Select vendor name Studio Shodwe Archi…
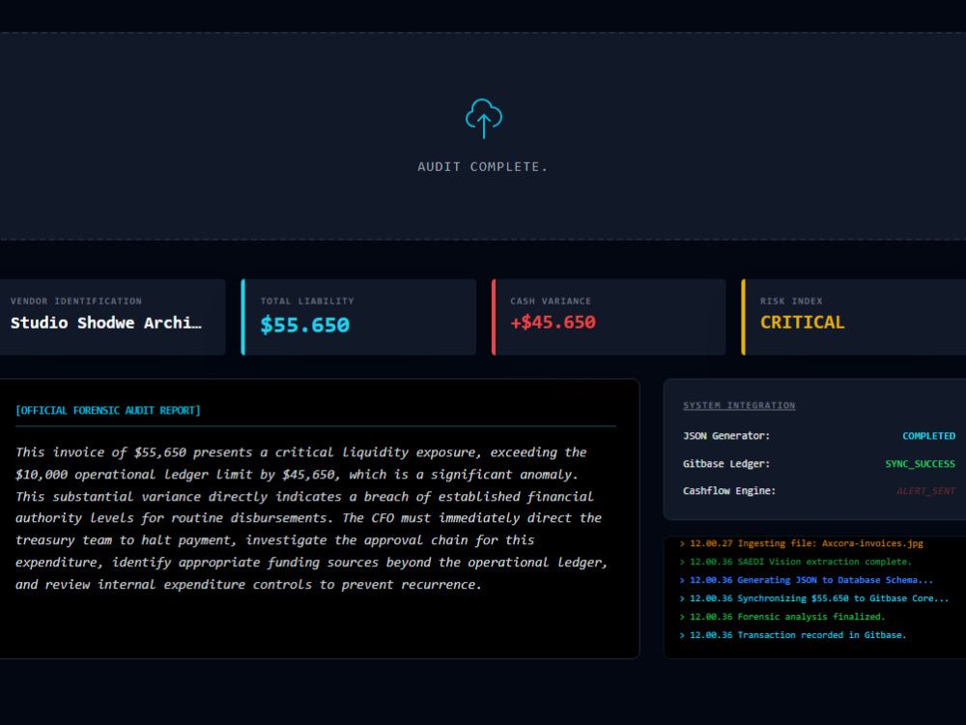 pyautogui.click(x=106, y=323)
